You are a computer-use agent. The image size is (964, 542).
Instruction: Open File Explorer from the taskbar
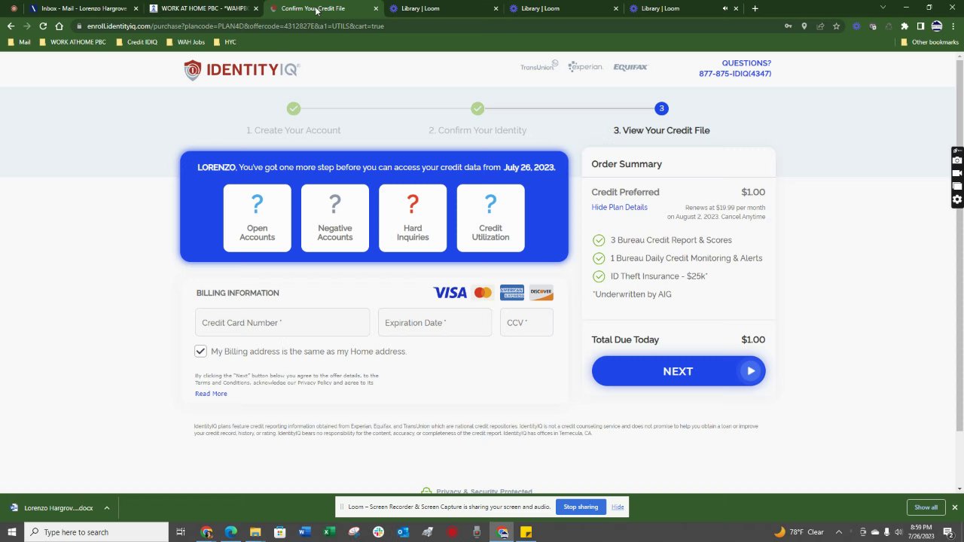click(x=255, y=532)
